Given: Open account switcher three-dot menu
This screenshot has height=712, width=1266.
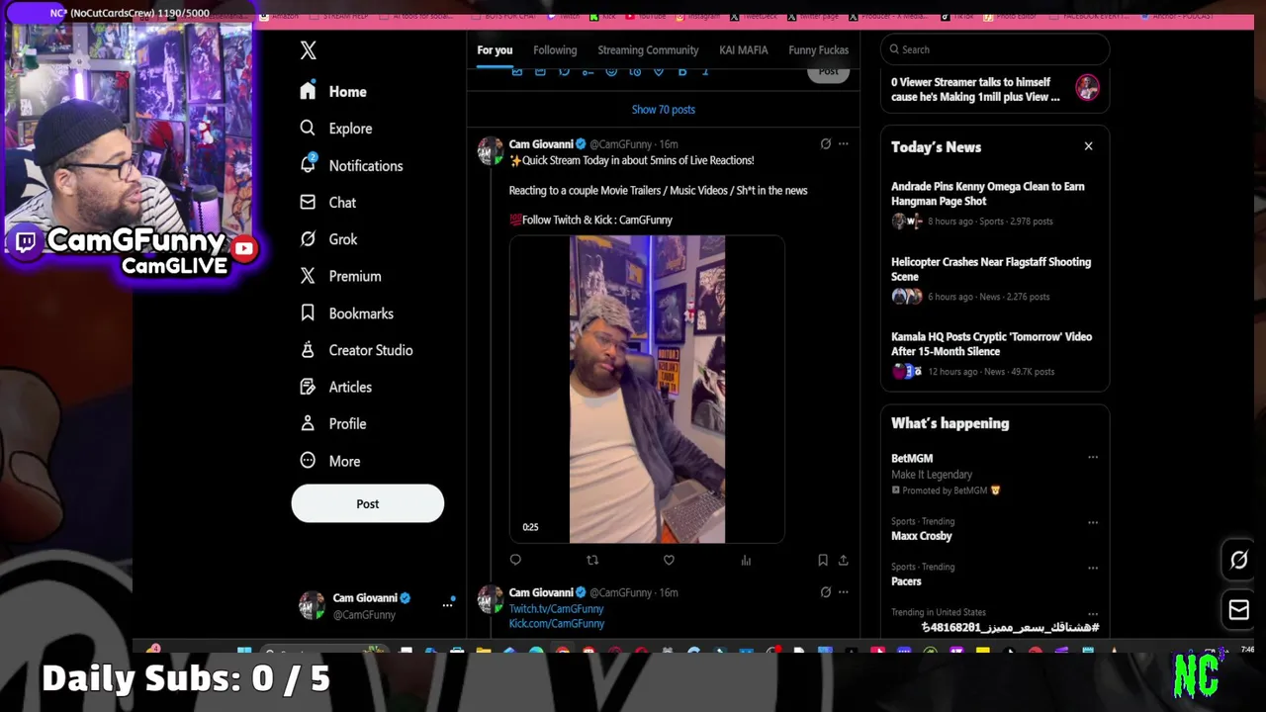Looking at the screenshot, I should tap(447, 605).
